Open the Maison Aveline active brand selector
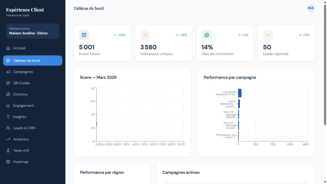The width and height of the screenshot is (327, 184). (x=33, y=31)
